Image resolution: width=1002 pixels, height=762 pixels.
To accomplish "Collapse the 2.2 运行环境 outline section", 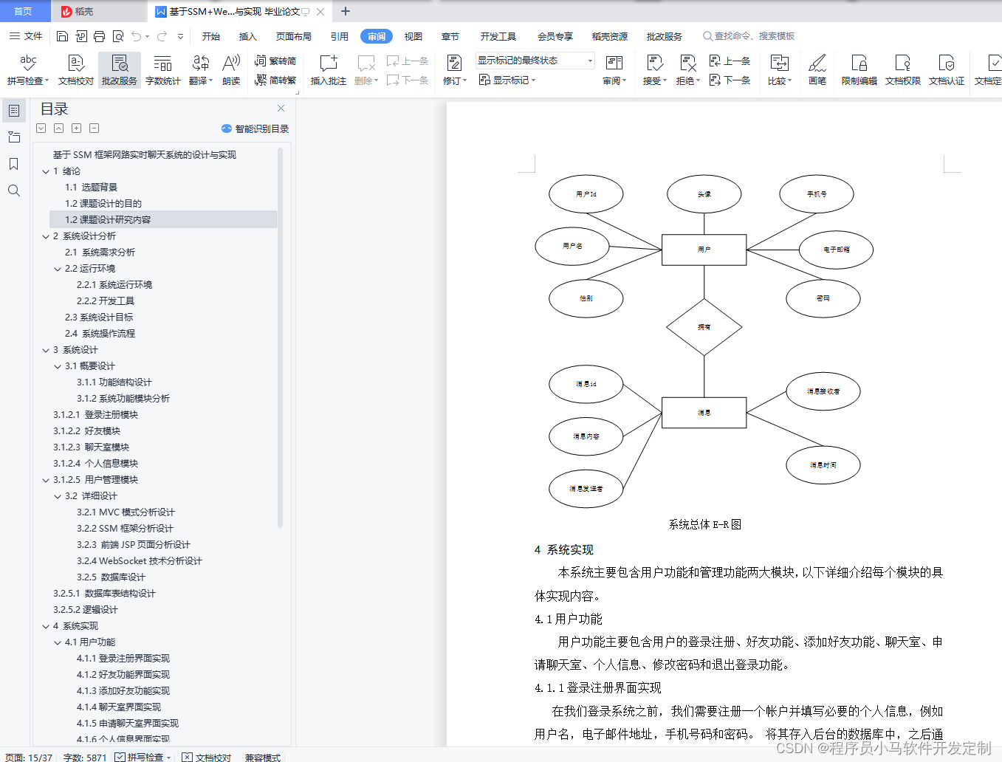I will point(57,270).
